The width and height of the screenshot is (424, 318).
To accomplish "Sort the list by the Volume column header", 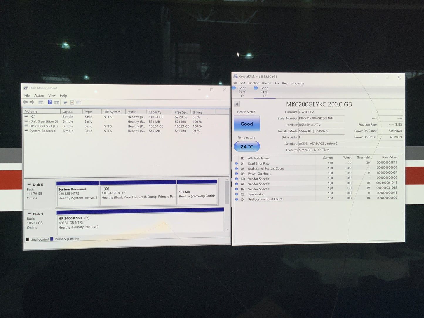I will point(42,111).
